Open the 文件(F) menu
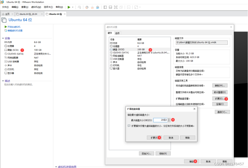 5,7
